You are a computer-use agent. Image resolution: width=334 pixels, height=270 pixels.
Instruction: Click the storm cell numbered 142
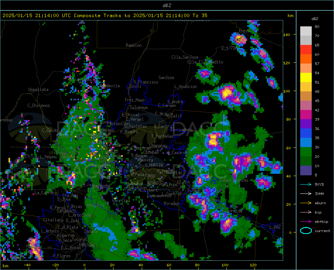click(x=238, y=39)
